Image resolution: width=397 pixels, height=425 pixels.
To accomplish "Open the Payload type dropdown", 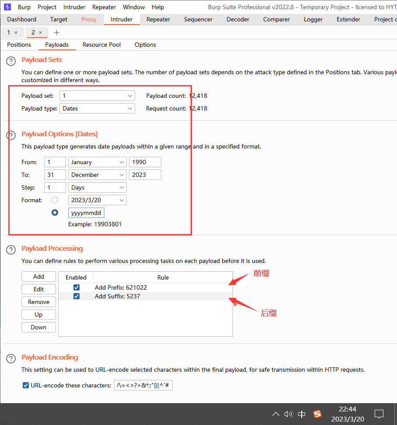I will [x=97, y=108].
